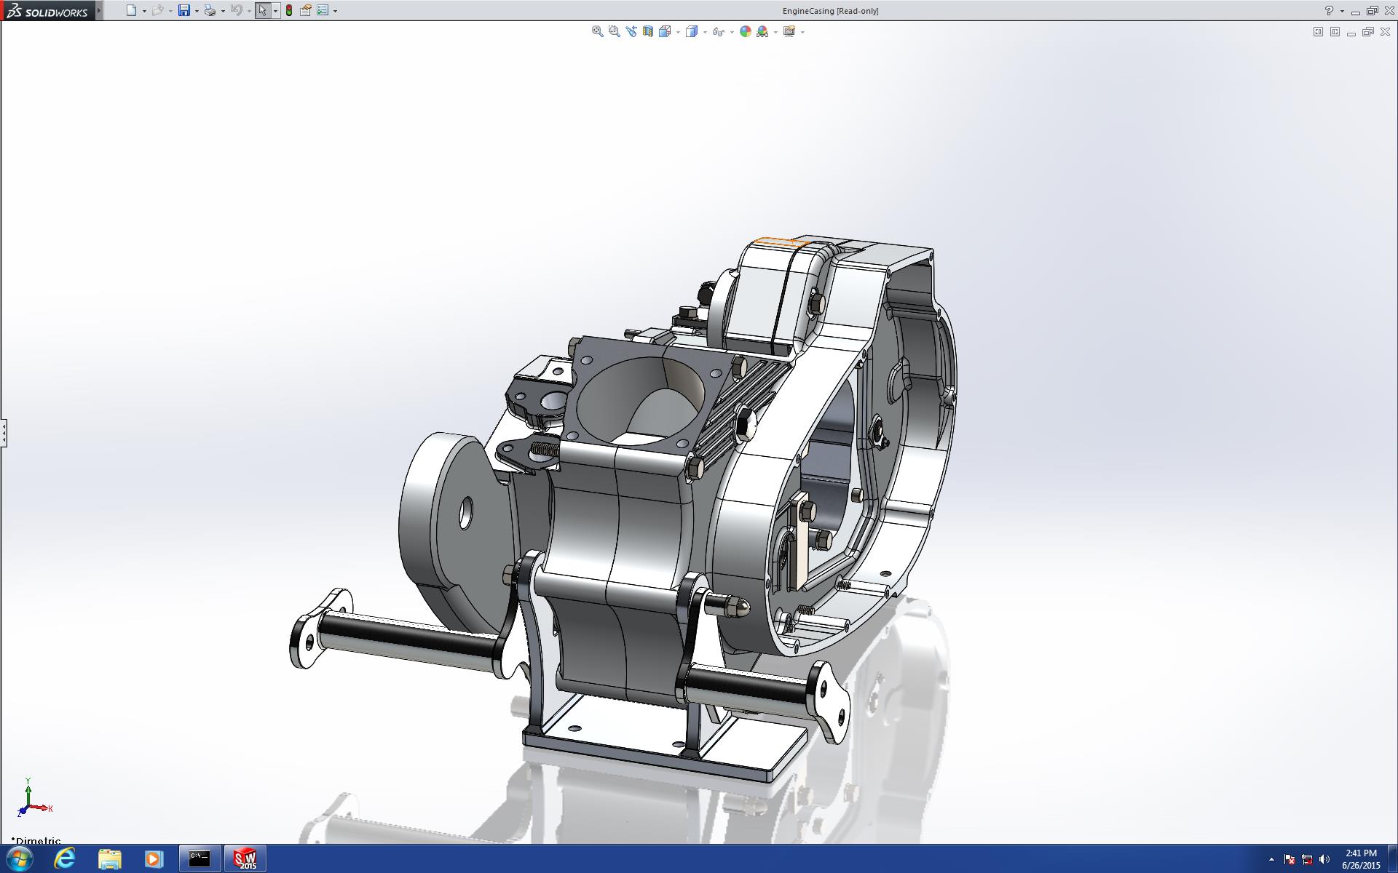Expand the View Orientation dropdown arrow

[678, 32]
